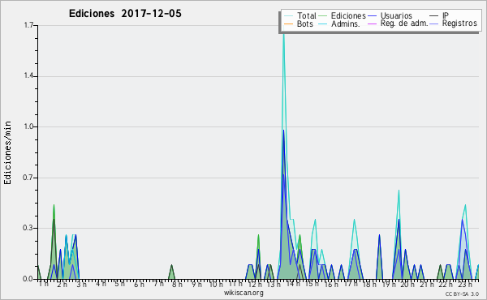487x300 pixels.
Task: Click the 1.7 y-axis value label
Action: [x=28, y=25]
